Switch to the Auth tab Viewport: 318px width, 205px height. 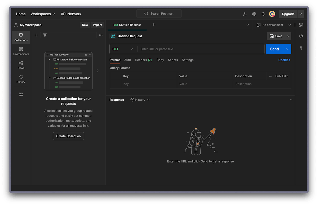[128, 60]
